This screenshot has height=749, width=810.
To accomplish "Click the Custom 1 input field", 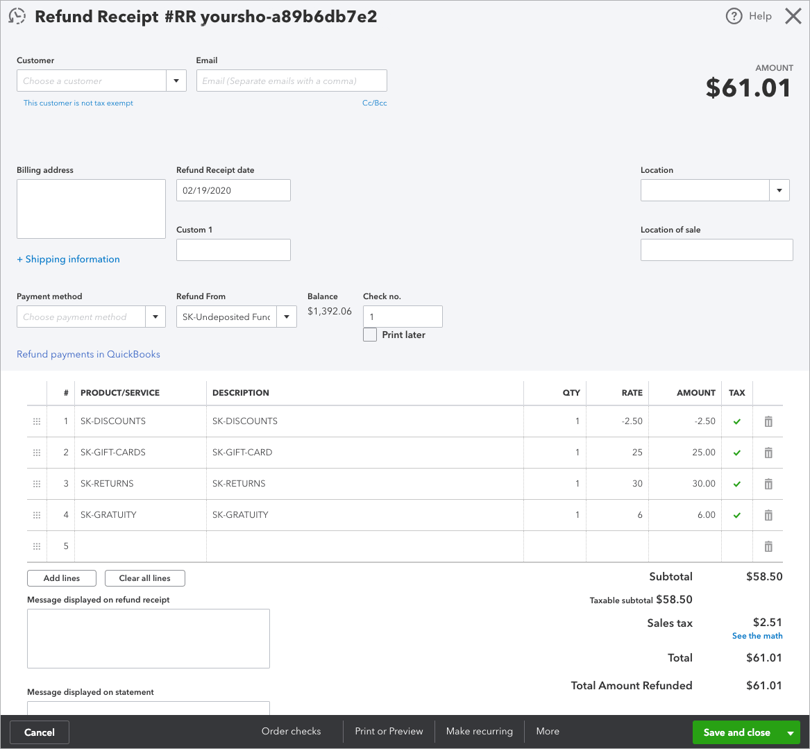I will click(233, 250).
